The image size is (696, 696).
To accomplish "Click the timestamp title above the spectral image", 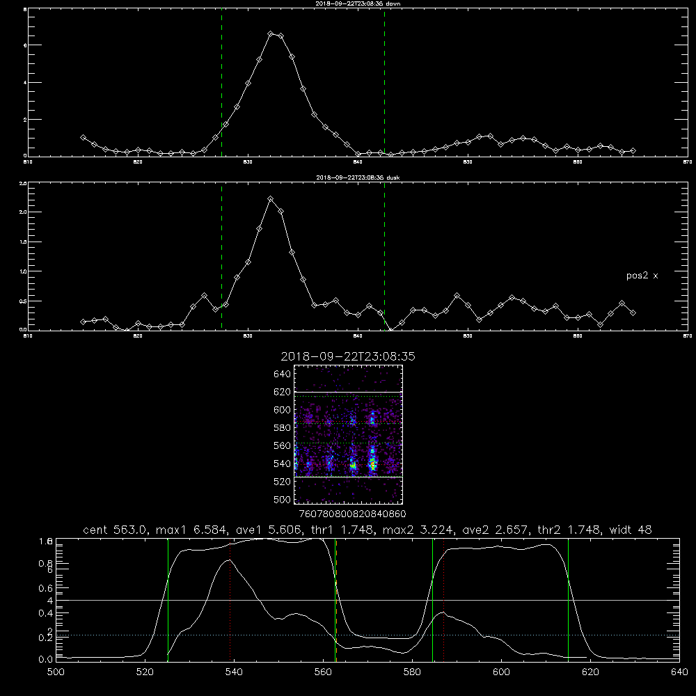I will point(348,356).
